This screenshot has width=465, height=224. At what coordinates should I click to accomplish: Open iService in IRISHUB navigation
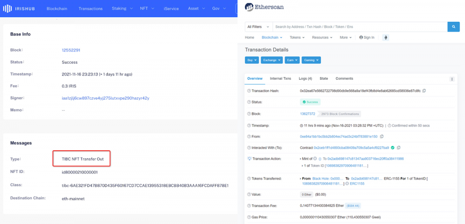pos(171,9)
